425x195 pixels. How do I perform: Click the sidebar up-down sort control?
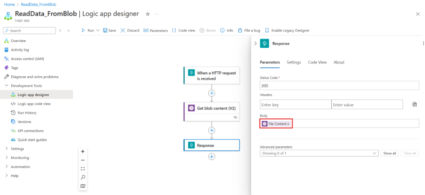click(x=60, y=31)
